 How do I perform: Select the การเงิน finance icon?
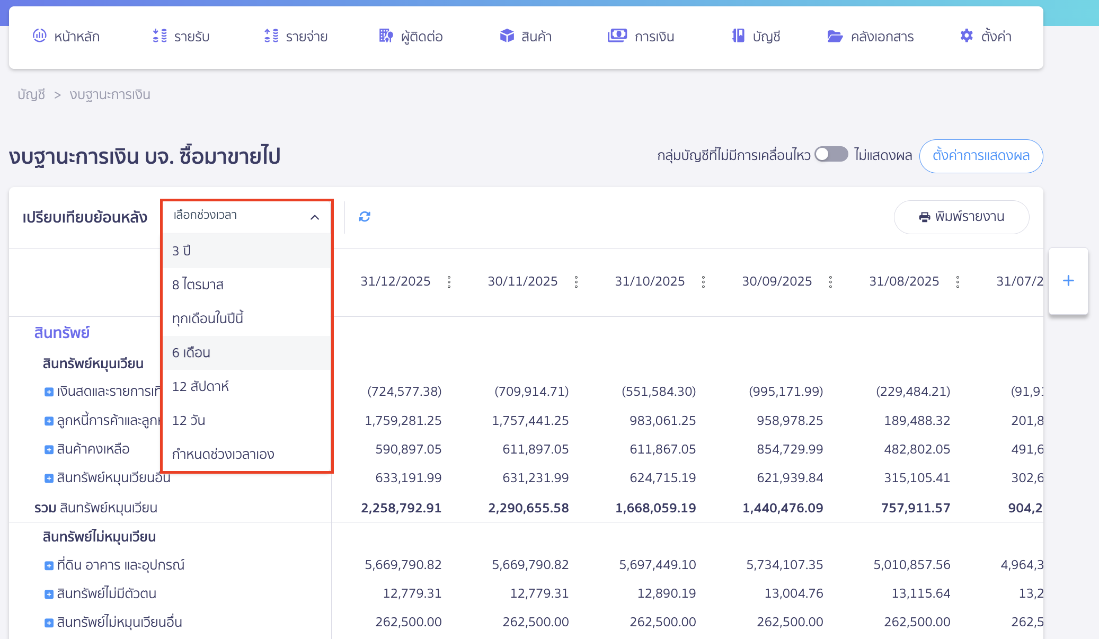point(616,36)
